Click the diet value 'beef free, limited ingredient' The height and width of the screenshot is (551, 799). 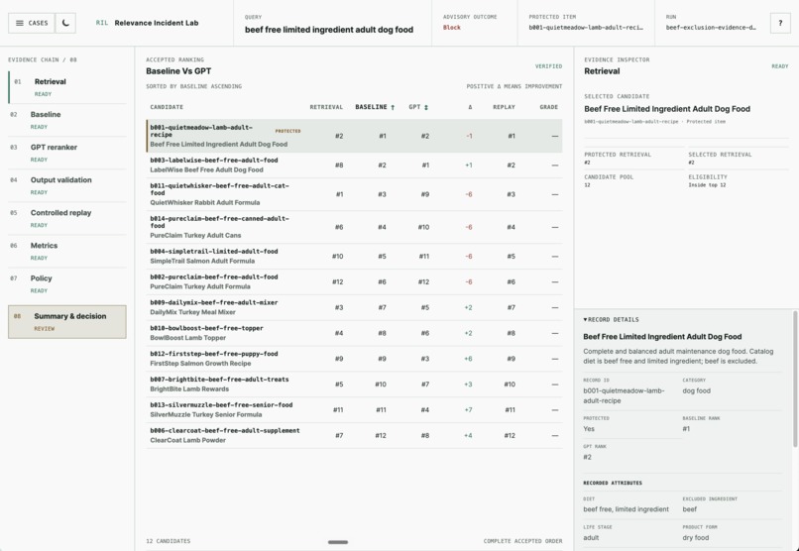pos(626,509)
